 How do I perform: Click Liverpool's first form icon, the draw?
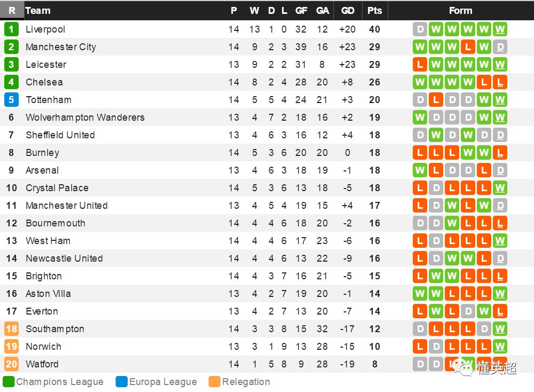420,29
